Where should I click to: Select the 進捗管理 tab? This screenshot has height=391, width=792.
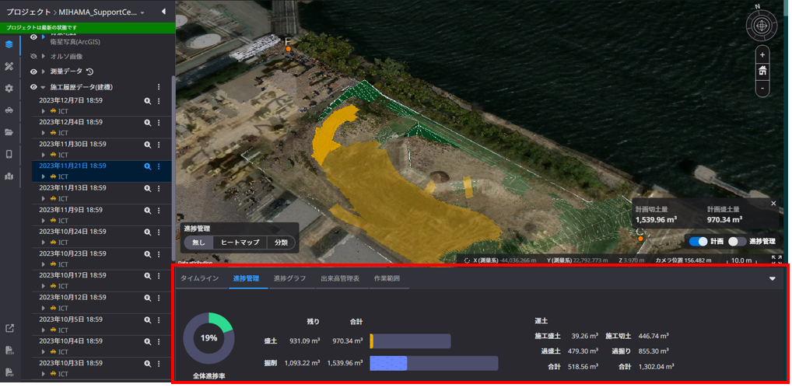click(x=246, y=278)
